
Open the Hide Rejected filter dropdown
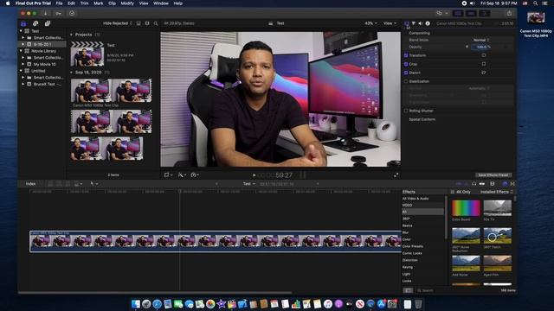point(118,23)
